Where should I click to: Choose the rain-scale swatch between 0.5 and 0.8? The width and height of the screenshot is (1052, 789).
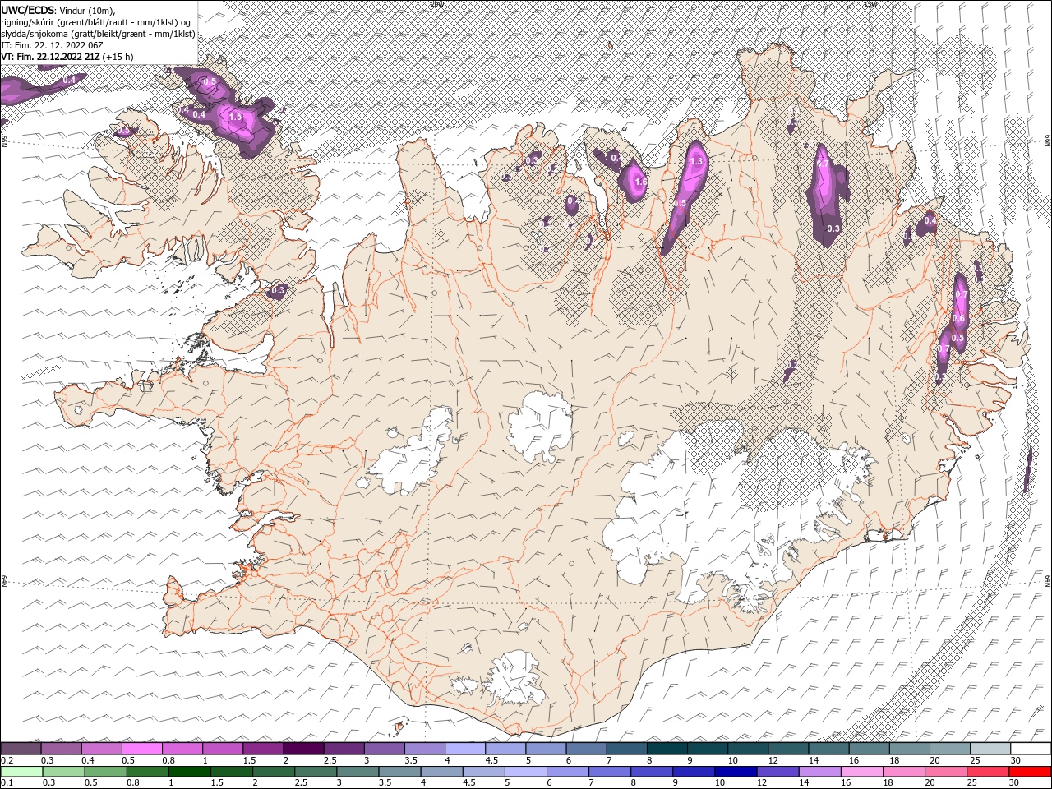click(x=105, y=772)
